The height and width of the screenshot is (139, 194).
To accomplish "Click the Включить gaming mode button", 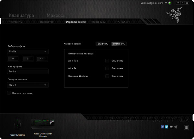I will 103,44.
